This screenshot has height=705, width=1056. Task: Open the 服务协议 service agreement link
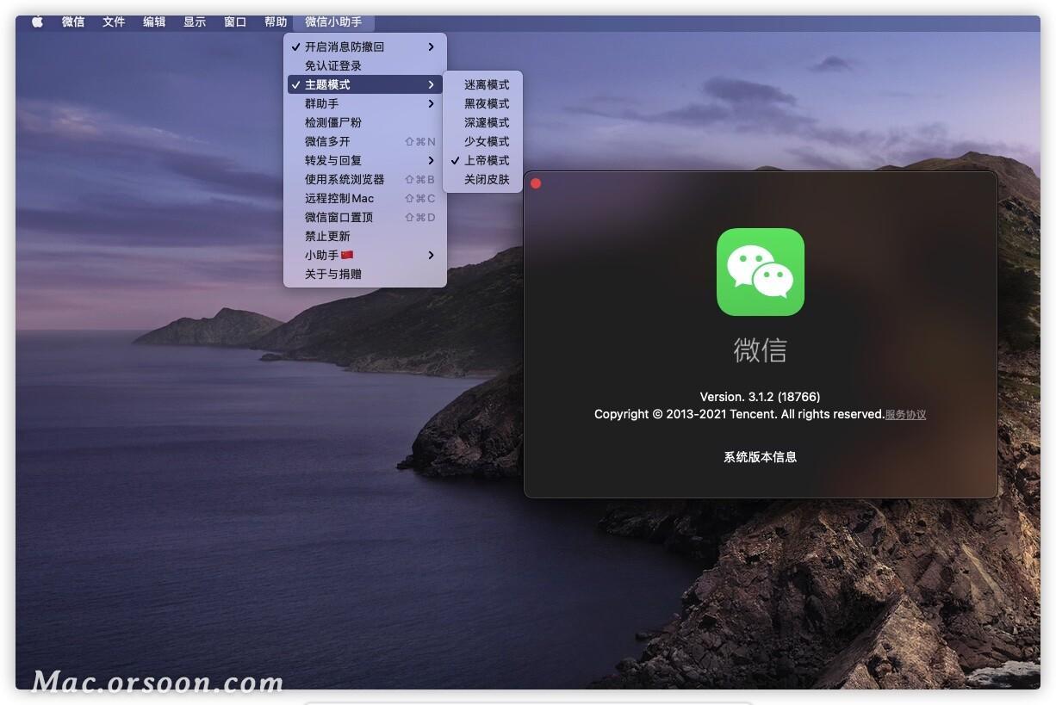pos(904,414)
